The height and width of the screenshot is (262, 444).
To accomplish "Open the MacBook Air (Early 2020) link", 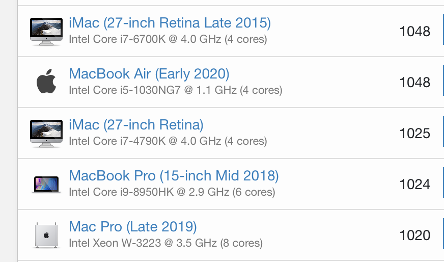I will pos(149,74).
